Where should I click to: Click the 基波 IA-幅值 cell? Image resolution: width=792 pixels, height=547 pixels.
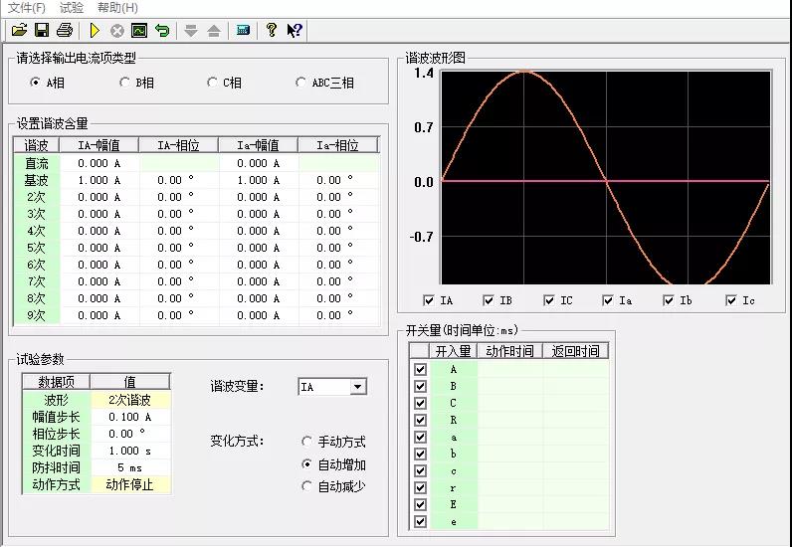99,180
